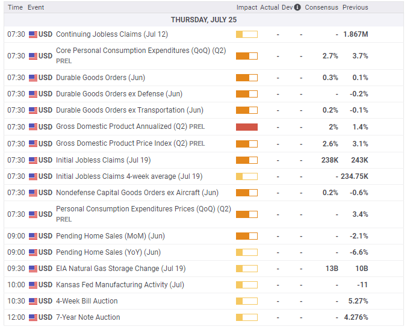
Task: Click US flag in Initial Jobless Claims (Jul 19) row
Action: [33, 160]
